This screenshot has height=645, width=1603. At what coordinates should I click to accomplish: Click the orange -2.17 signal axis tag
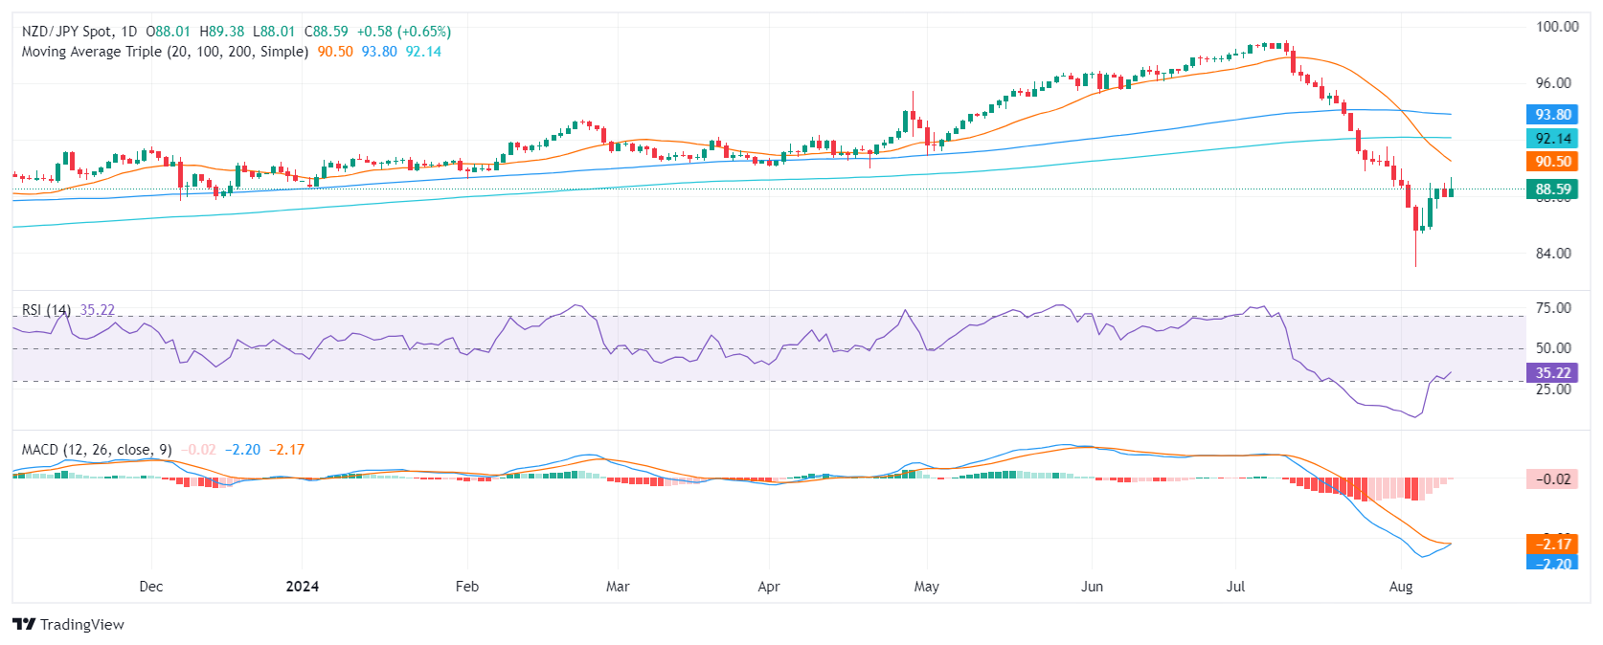pos(1551,544)
